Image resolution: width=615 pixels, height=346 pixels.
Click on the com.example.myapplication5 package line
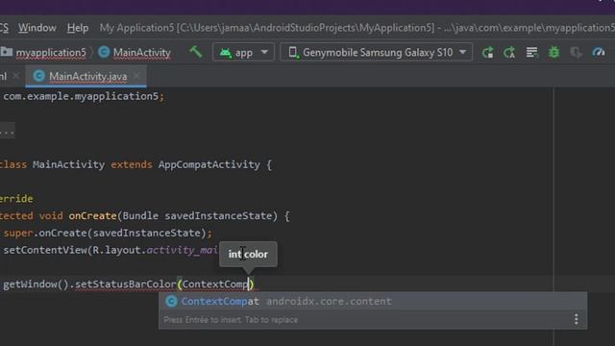[84, 96]
